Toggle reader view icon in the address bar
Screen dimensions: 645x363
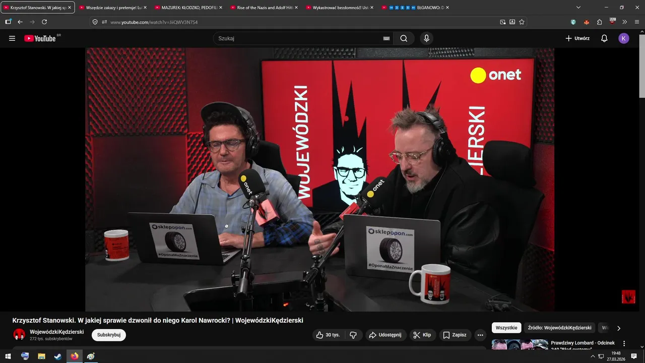click(512, 22)
